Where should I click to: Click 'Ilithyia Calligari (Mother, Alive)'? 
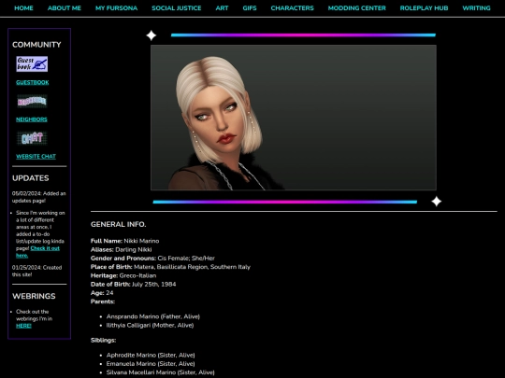(x=150, y=326)
